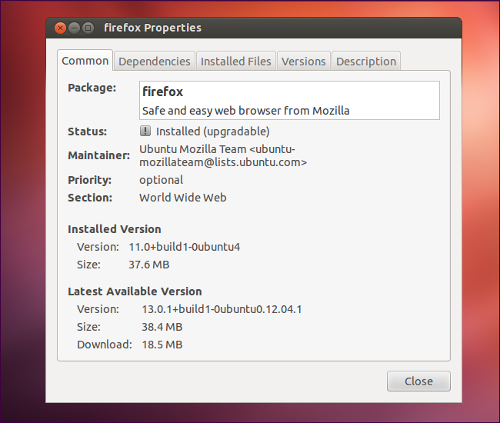The height and width of the screenshot is (423, 500).
Task: Click the firefox package name text
Action: point(162,92)
